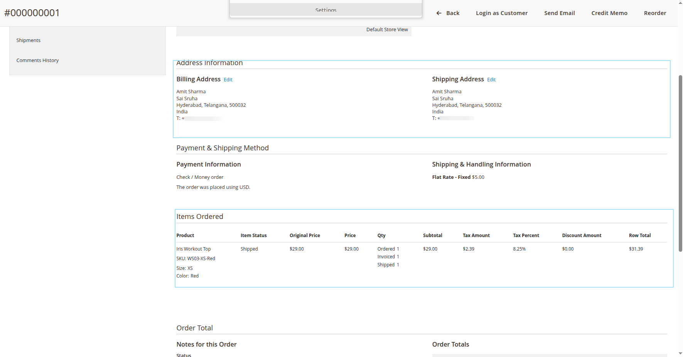Click shipping Hyderabad, Telangana, 500032 line
This screenshot has height=357, width=683.
[x=467, y=105]
